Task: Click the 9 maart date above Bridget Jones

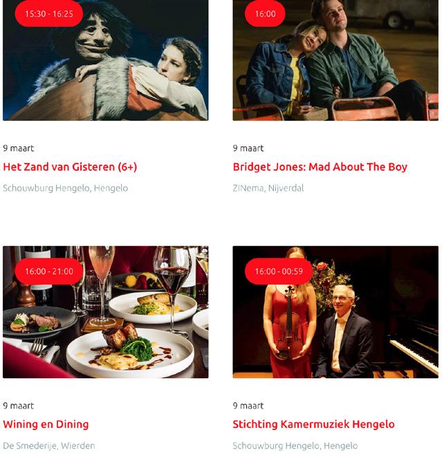Action: click(248, 148)
